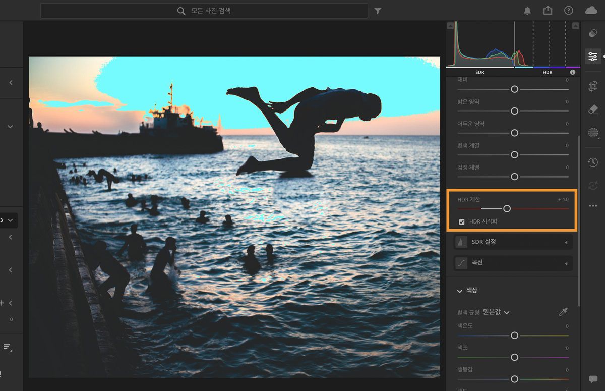605x391 pixels.
Task: Click the share/export icon
Action: [548, 11]
